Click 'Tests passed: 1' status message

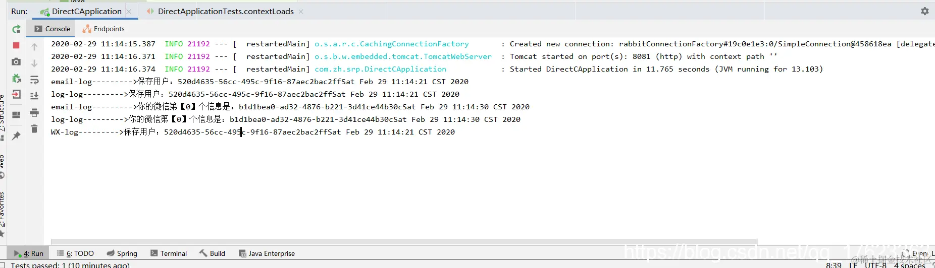70,265
